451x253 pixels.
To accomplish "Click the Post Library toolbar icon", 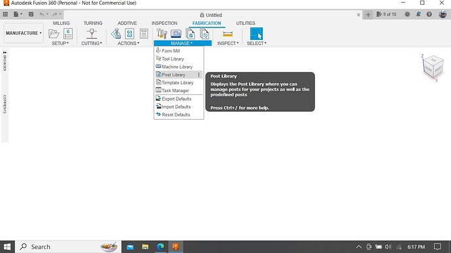I will [190, 34].
